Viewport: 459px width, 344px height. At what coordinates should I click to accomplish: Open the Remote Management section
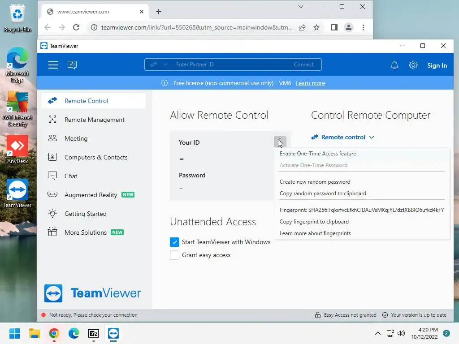(94, 120)
